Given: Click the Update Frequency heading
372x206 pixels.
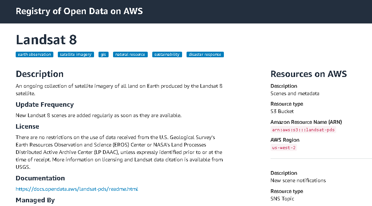Looking at the screenshot, I should (x=45, y=104).
